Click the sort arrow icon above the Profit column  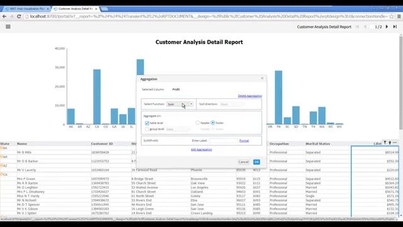pos(390,143)
